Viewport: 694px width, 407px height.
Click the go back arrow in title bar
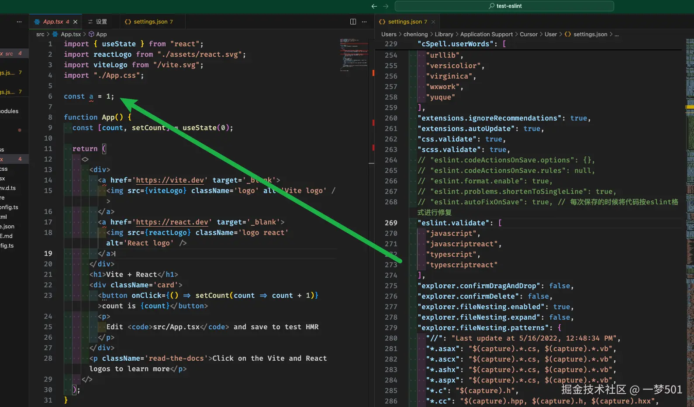tap(374, 6)
